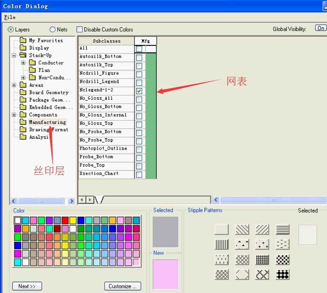Select the square grid stipple pattern

pos(262,259)
